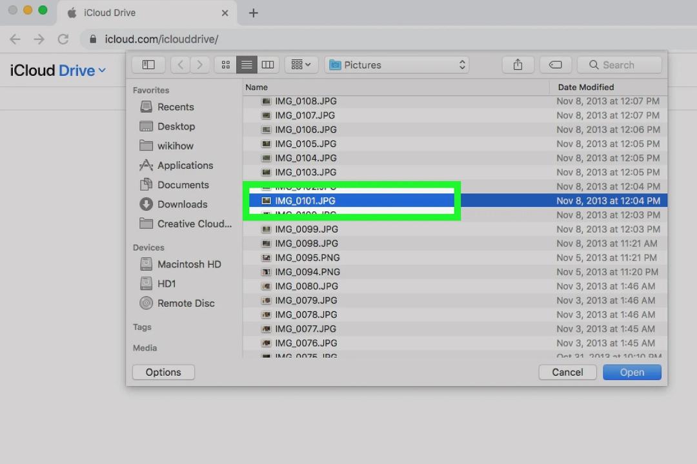Click date Nov 8, 2013 at 11:21 AM
The image size is (697, 464).
tap(606, 244)
